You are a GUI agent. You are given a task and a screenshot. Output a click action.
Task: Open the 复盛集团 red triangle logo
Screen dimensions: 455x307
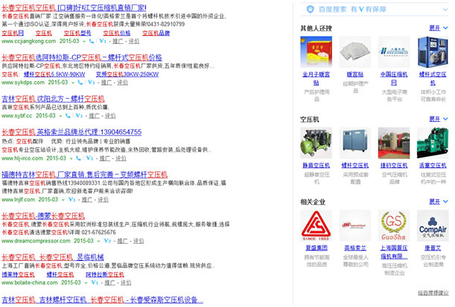(x=316, y=226)
